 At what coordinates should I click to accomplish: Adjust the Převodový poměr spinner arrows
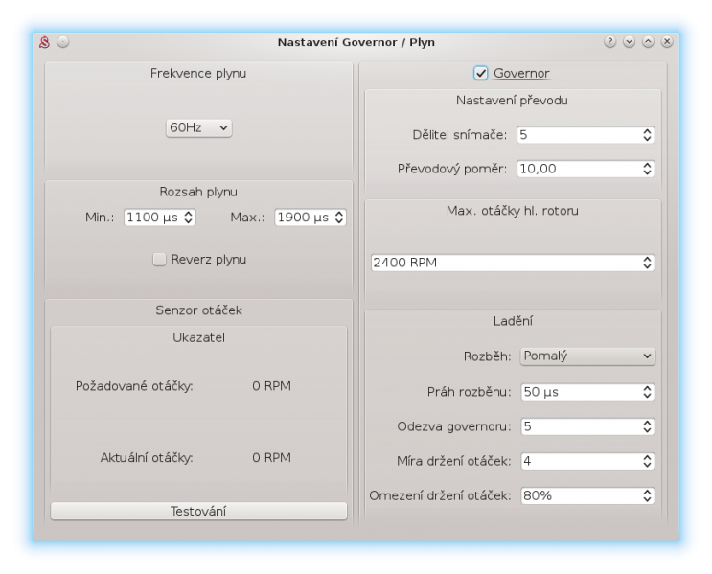pyautogui.click(x=648, y=170)
